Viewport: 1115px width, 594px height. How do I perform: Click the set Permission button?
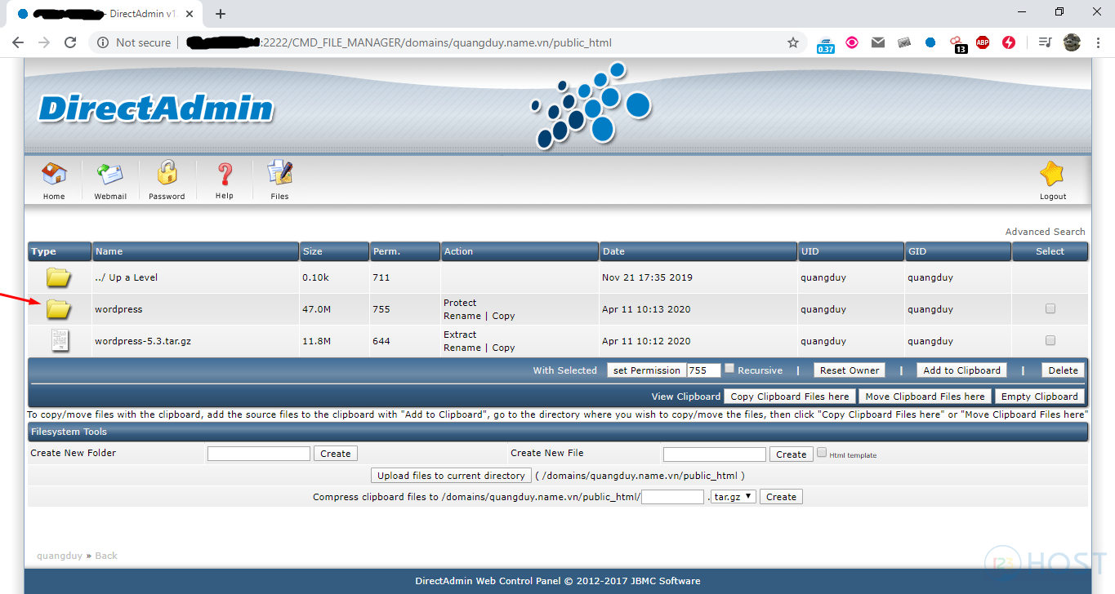point(646,370)
